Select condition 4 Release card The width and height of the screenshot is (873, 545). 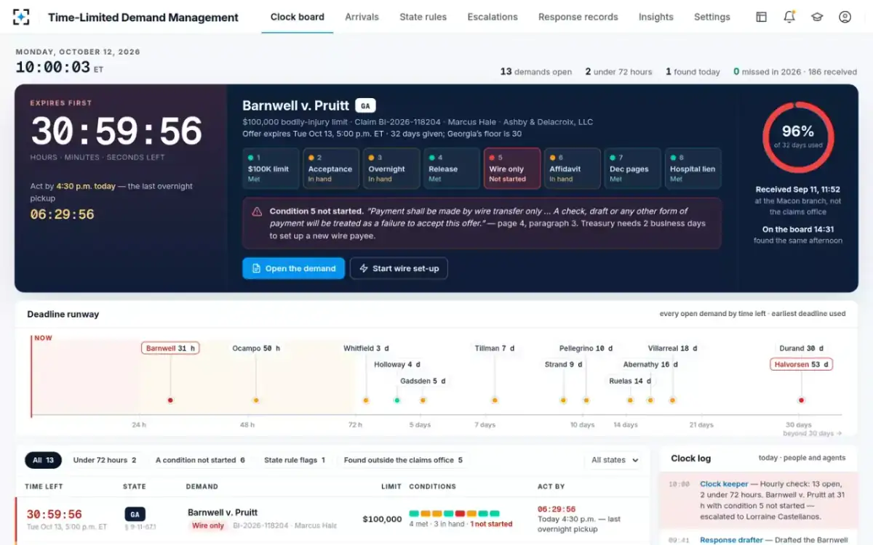[452, 169]
